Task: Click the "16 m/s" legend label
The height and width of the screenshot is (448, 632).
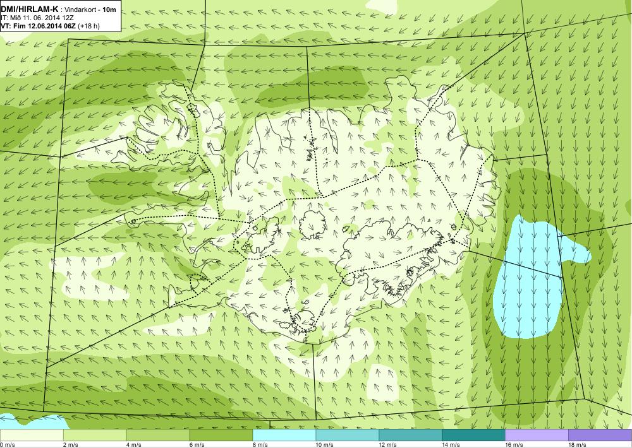Action: (x=514, y=445)
